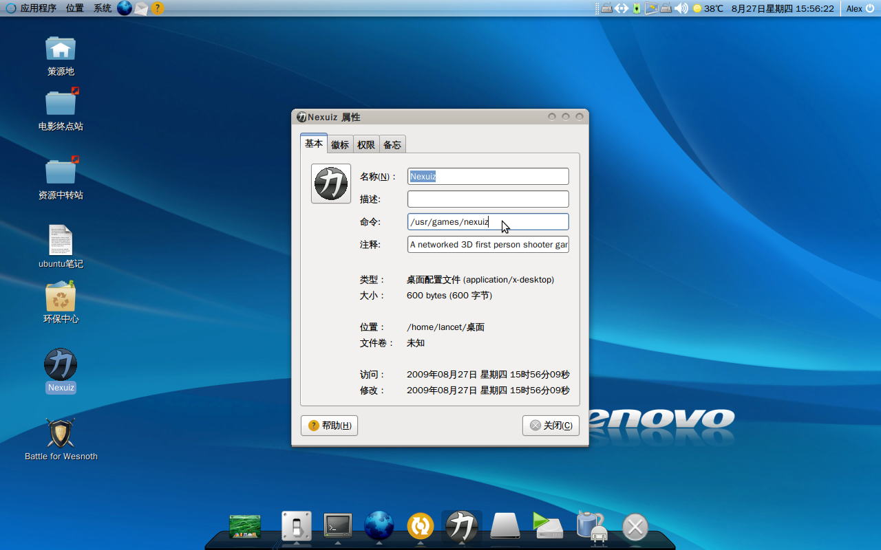This screenshot has height=550, width=881.
Task: Click the 访问 accessed date value
Action: point(488,375)
